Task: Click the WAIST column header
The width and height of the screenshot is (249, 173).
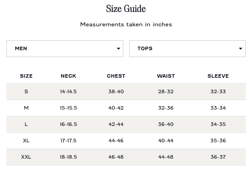Action: 166,76
